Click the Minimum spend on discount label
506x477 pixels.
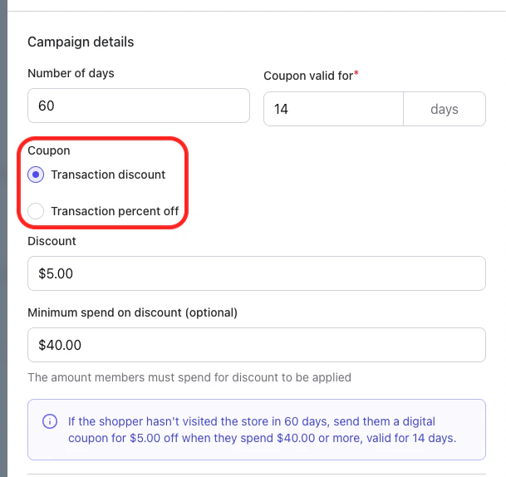(132, 312)
